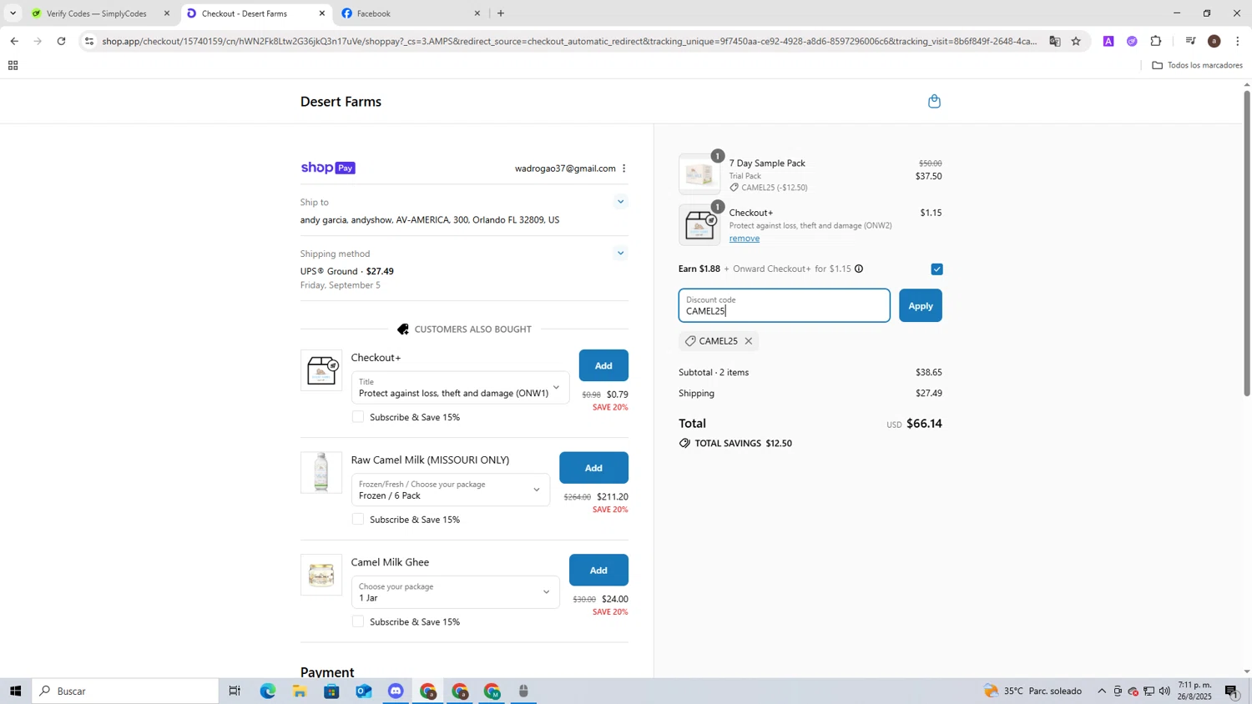Open the purple A extension icon
This screenshot has height=704, width=1252.
(1108, 41)
